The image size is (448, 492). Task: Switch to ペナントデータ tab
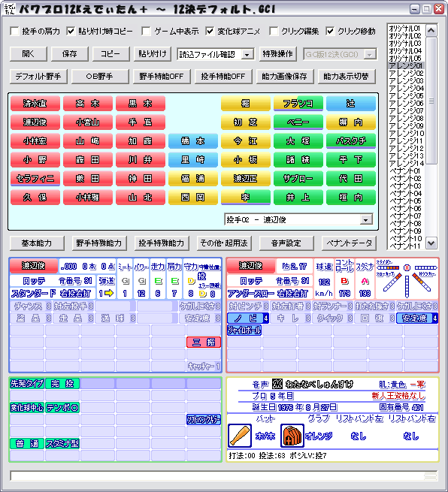click(x=349, y=243)
